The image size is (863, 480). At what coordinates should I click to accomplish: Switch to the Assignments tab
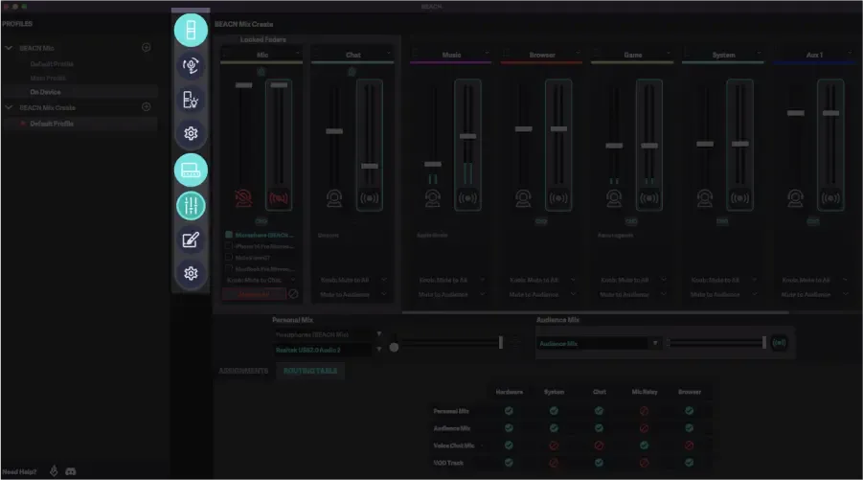click(243, 370)
